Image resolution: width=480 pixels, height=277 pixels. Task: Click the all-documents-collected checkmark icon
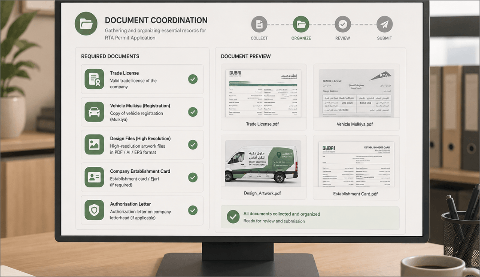click(233, 217)
